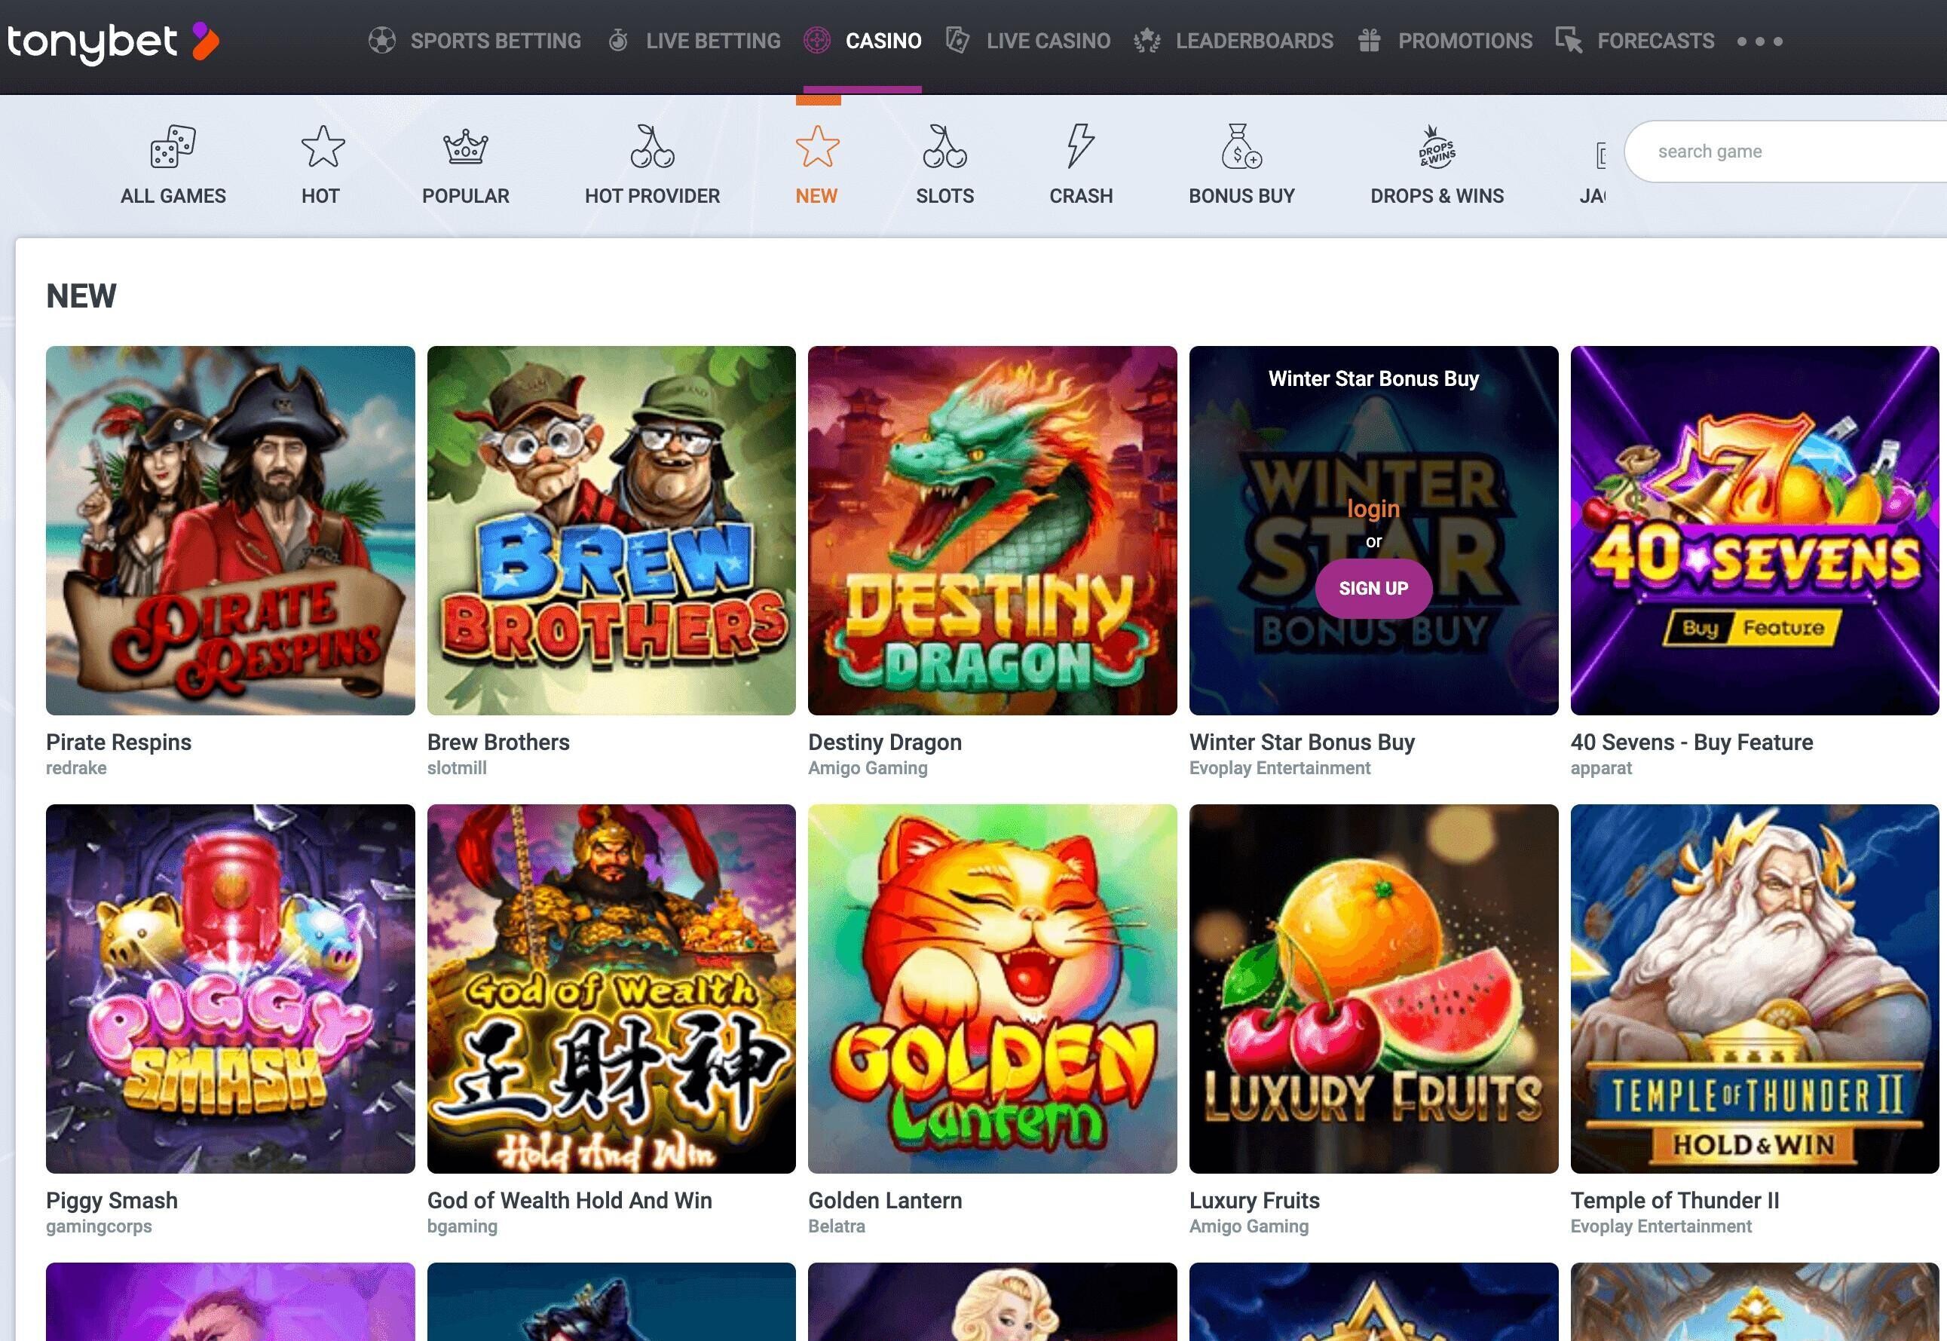The image size is (1947, 1341).
Task: Click the gamingcorps provider name
Action: tap(99, 1226)
